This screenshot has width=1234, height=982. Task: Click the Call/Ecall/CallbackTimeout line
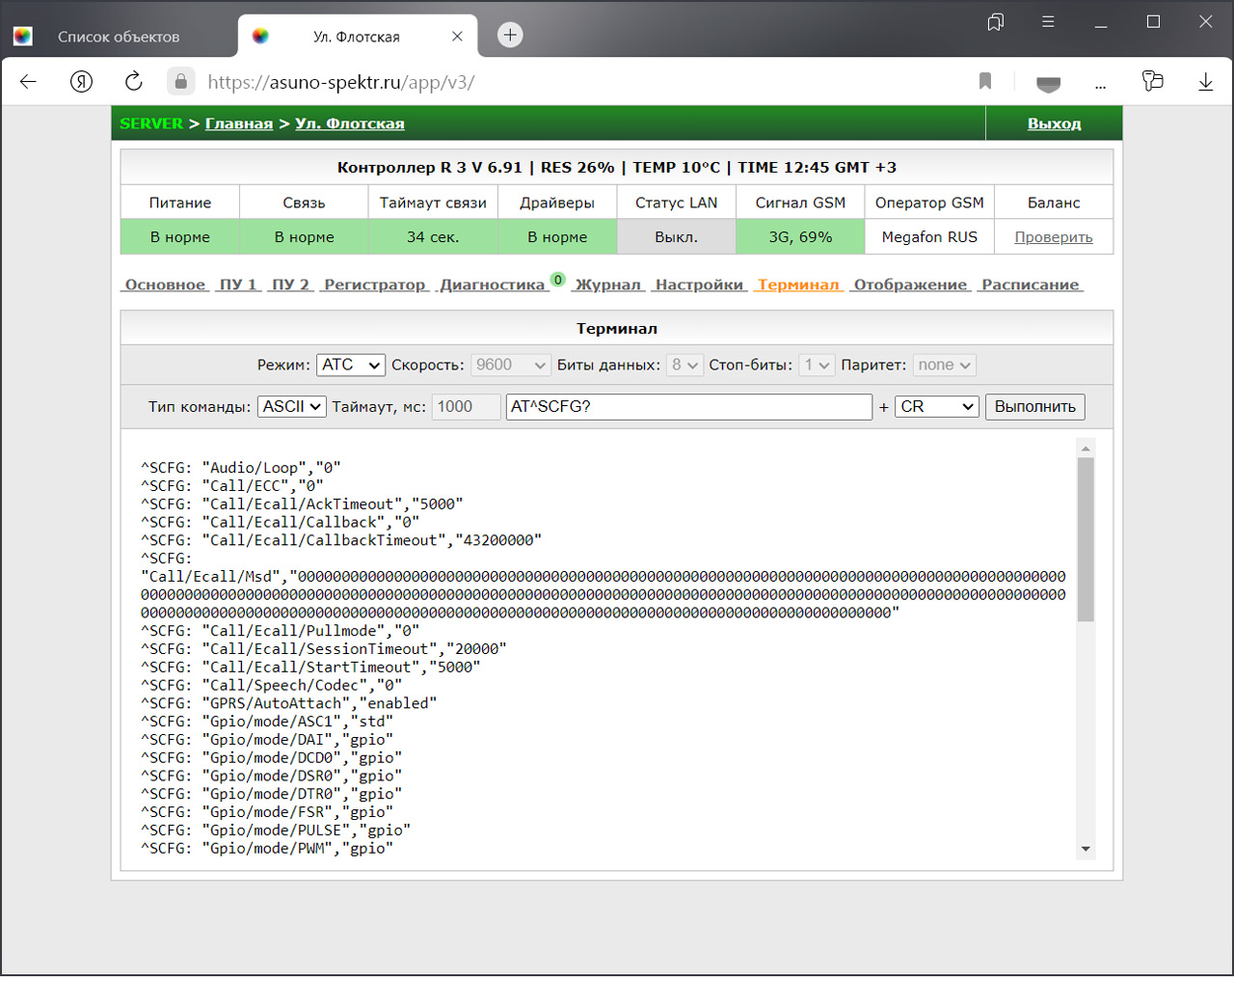(341, 540)
